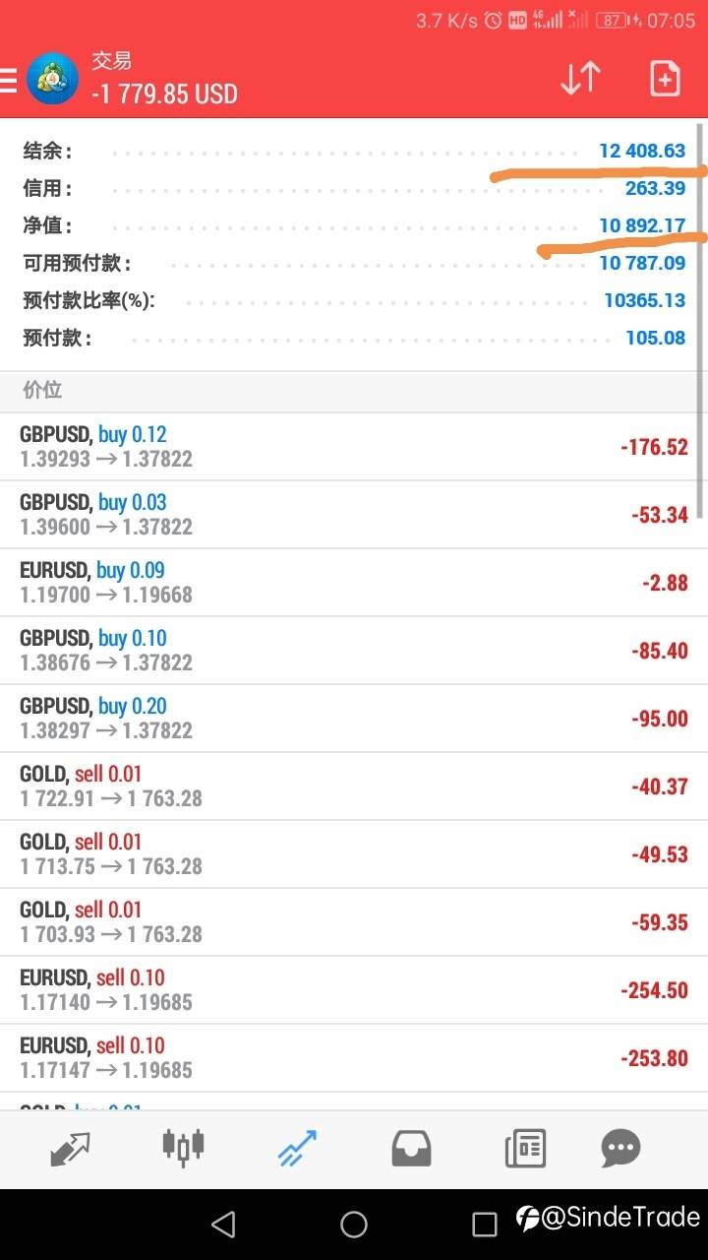
Task: Expand the GBPUSD buy 0.12 position
Action: [x=354, y=447]
